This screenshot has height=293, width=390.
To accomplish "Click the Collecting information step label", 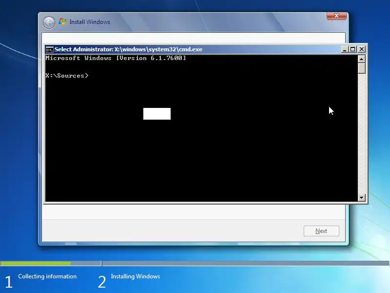I will click(x=47, y=276).
